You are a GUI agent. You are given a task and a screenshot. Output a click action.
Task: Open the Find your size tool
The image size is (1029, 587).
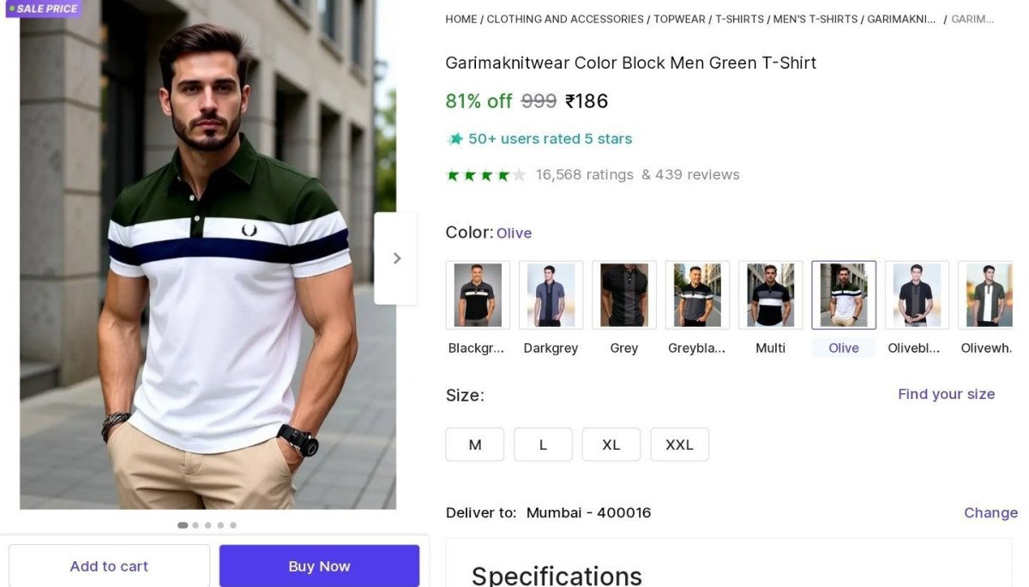pyautogui.click(x=946, y=394)
